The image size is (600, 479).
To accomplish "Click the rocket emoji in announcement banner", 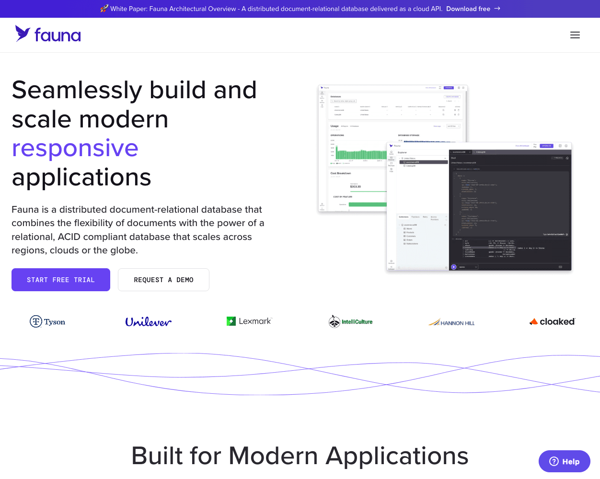I will (104, 9).
